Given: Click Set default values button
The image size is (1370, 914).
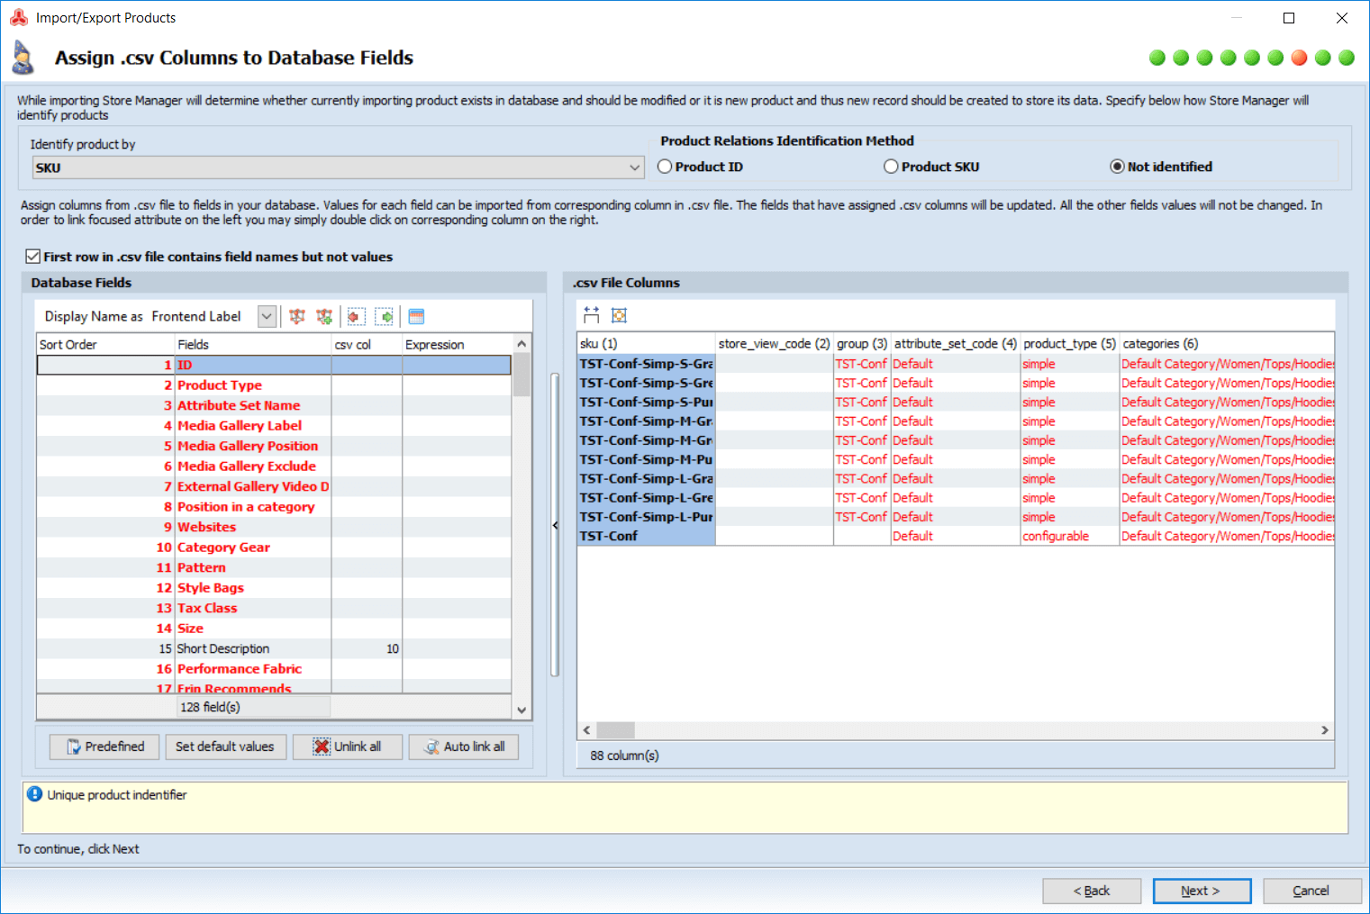Looking at the screenshot, I should [x=225, y=747].
